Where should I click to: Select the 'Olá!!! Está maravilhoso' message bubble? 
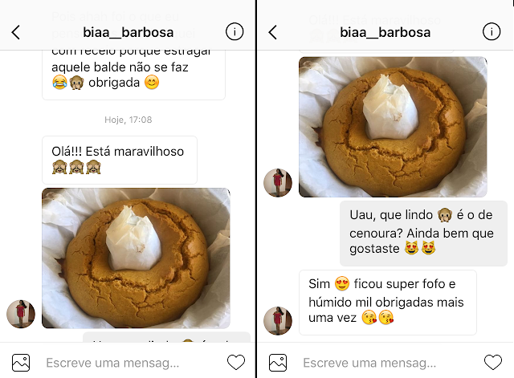click(120, 161)
